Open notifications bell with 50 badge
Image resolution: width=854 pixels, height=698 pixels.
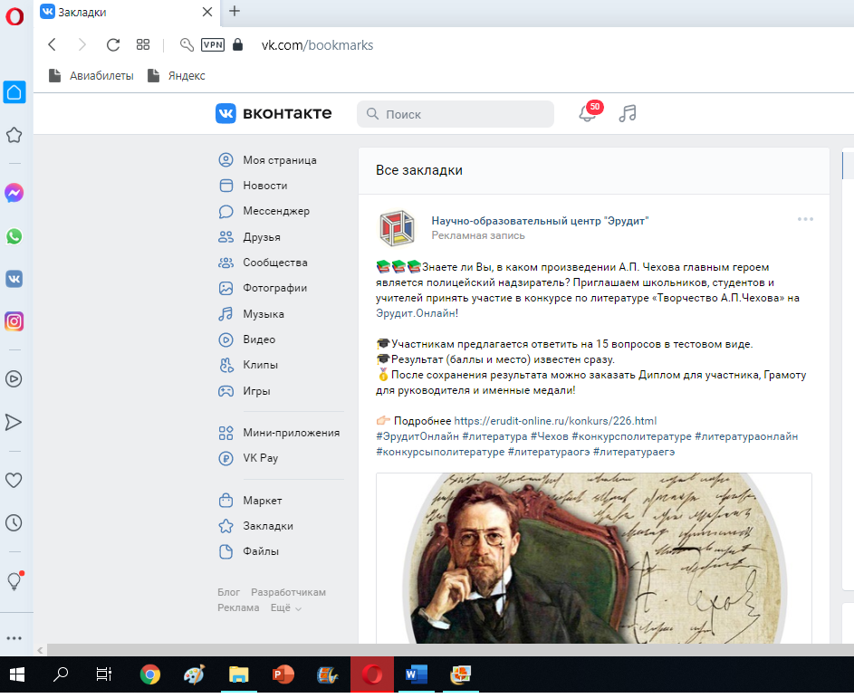tap(590, 112)
